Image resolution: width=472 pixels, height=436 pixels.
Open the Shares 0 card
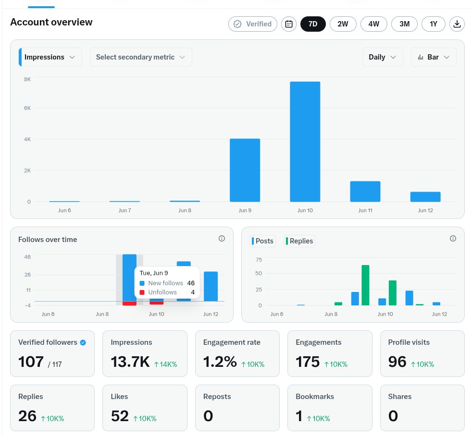coord(422,408)
